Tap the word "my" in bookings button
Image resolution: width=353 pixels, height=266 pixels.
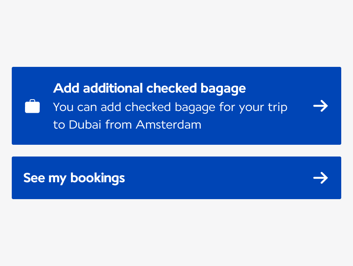(x=57, y=179)
